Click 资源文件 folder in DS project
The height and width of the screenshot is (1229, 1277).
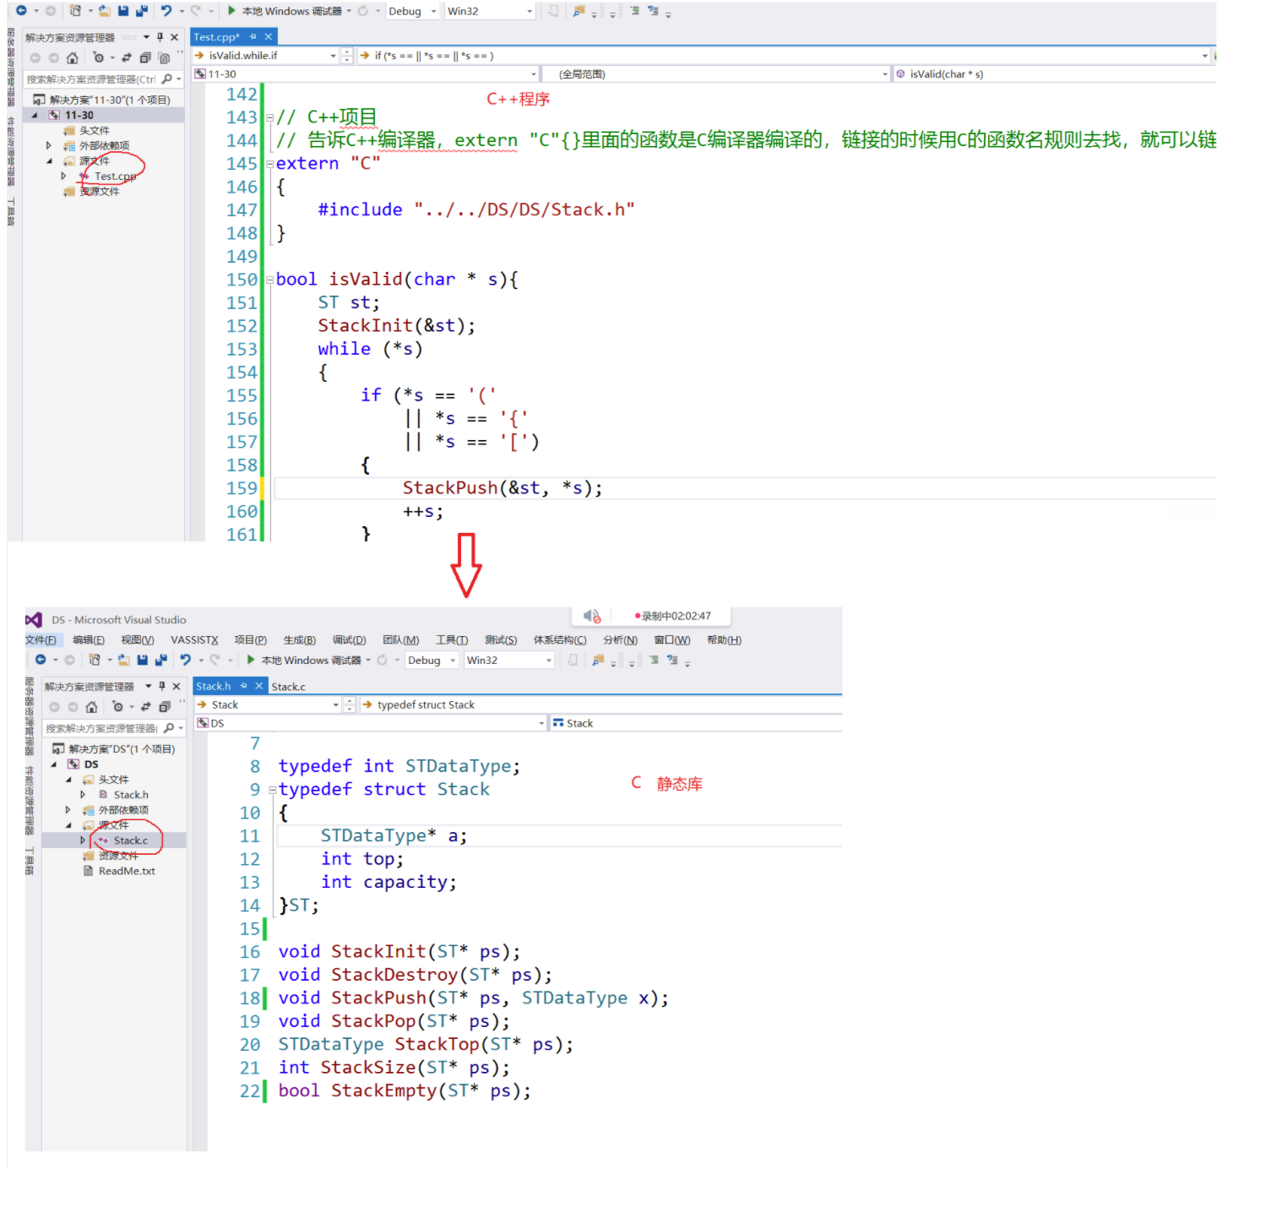pos(111,856)
